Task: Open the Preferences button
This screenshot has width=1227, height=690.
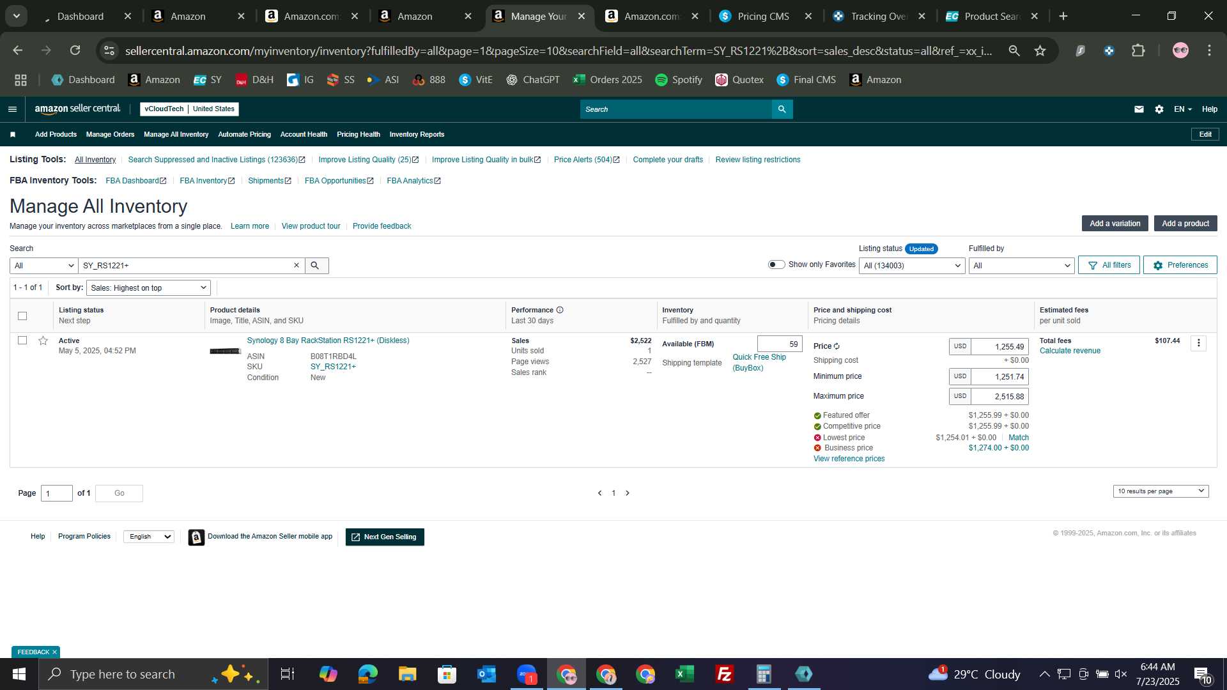Action: click(1180, 265)
